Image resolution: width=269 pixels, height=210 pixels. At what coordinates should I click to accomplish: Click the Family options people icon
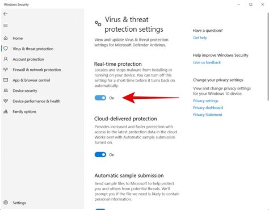(6, 111)
